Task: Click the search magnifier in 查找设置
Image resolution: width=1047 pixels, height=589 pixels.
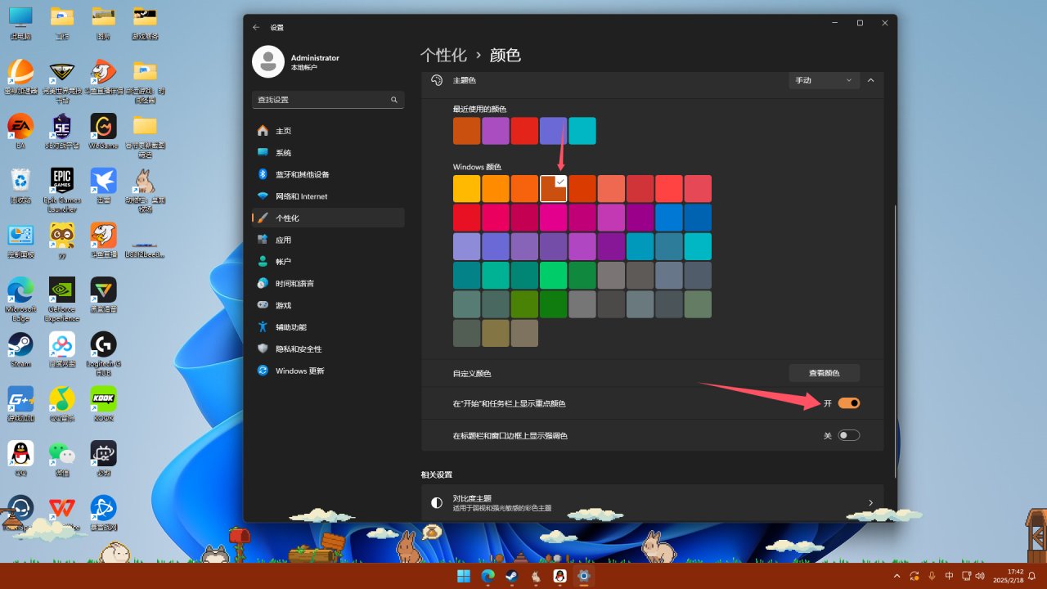Action: pos(394,100)
